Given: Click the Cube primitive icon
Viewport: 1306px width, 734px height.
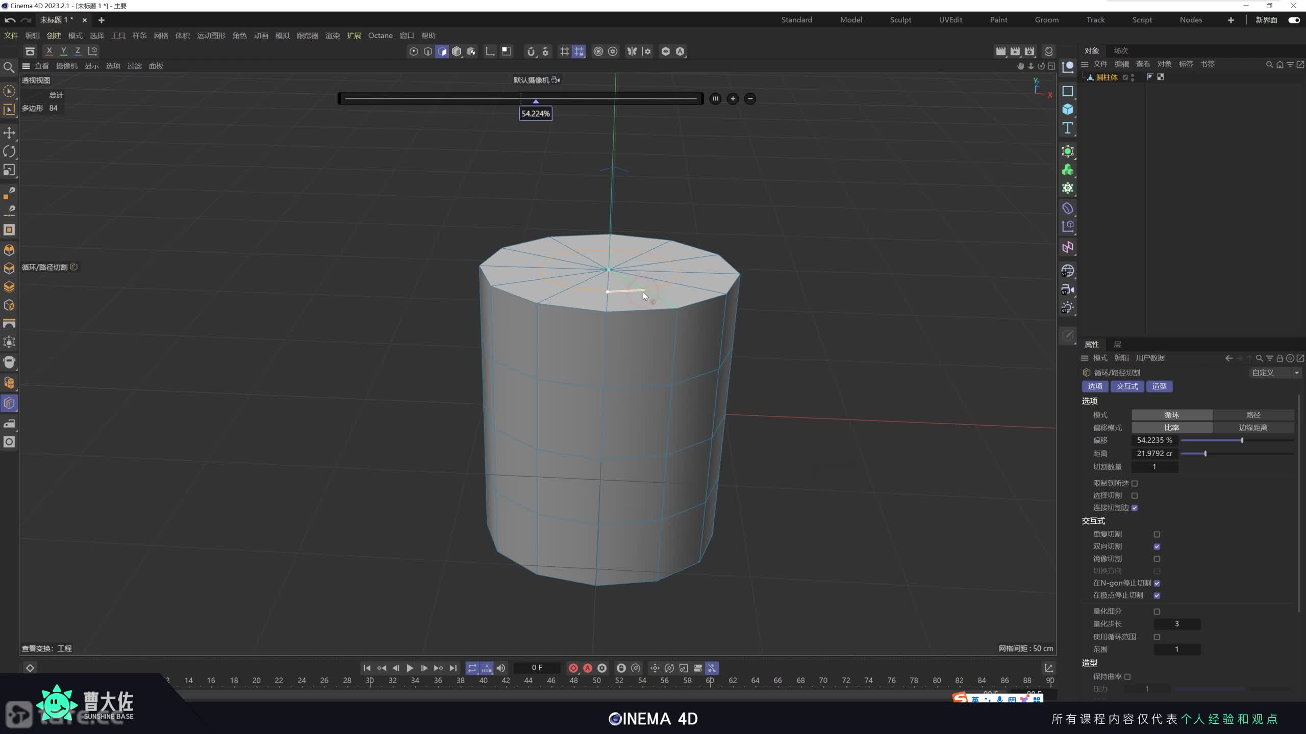Looking at the screenshot, I should (1067, 110).
